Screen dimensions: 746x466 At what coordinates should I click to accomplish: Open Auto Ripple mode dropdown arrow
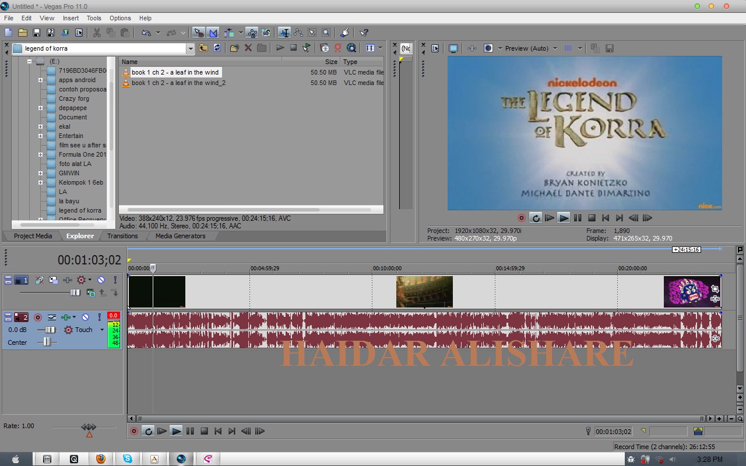pos(241,33)
